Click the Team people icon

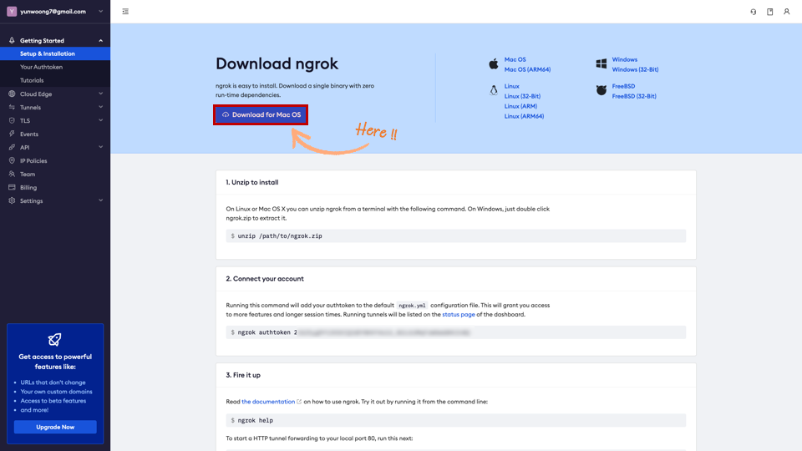tap(12, 174)
